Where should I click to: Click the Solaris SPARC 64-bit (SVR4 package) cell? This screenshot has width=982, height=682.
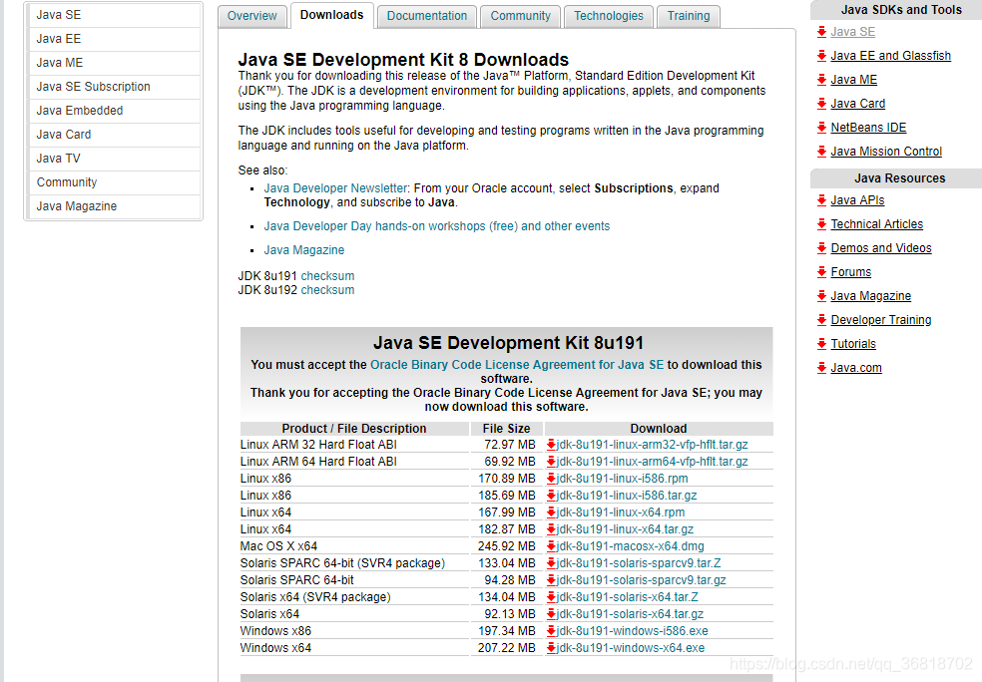coord(354,563)
